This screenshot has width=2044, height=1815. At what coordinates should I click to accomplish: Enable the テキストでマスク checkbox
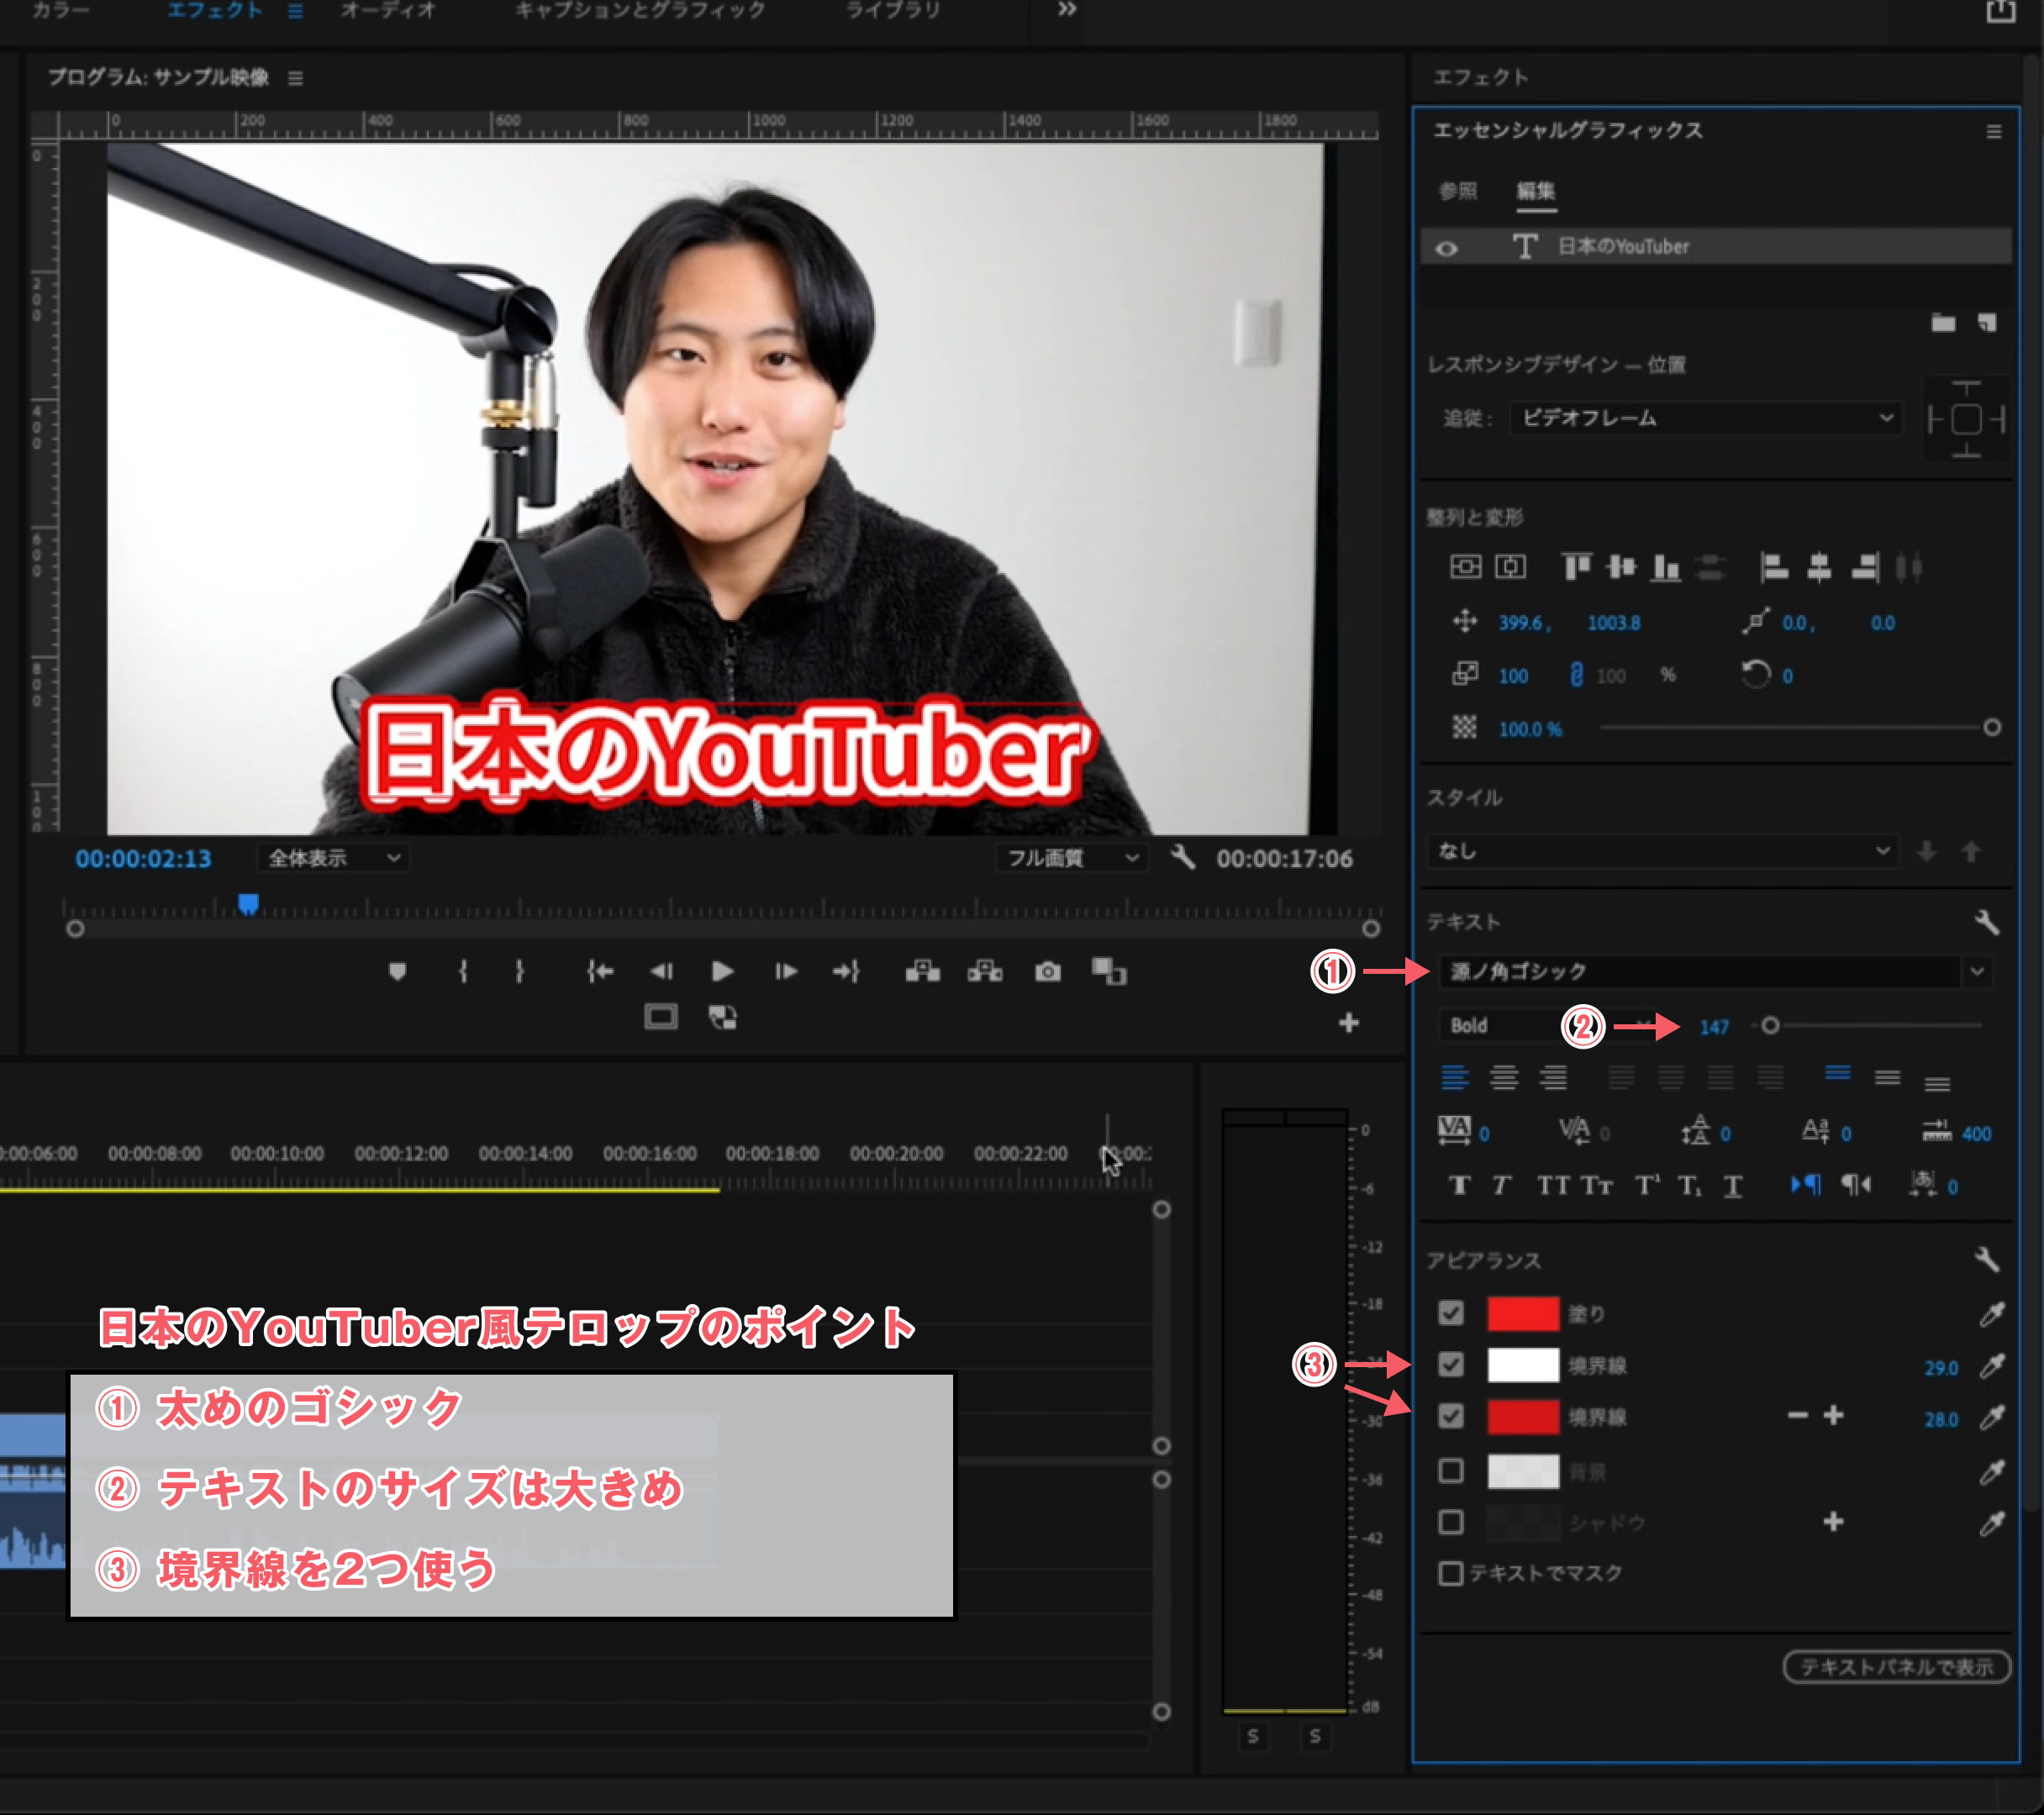(1451, 1573)
